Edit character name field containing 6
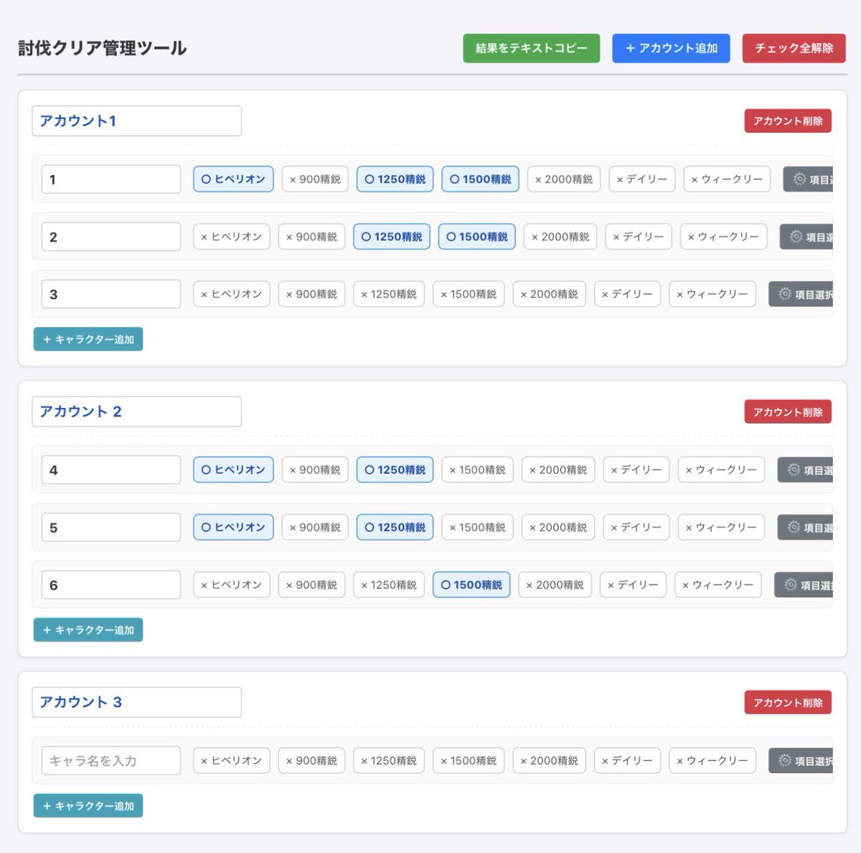Screen dimensions: 861x853 click(x=111, y=584)
